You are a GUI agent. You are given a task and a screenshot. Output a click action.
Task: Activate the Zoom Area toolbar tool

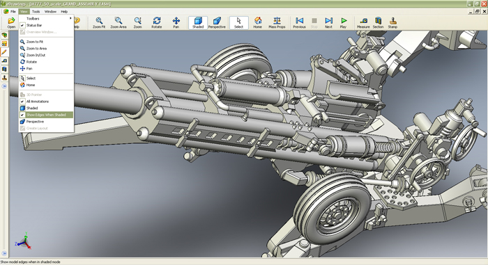[119, 23]
